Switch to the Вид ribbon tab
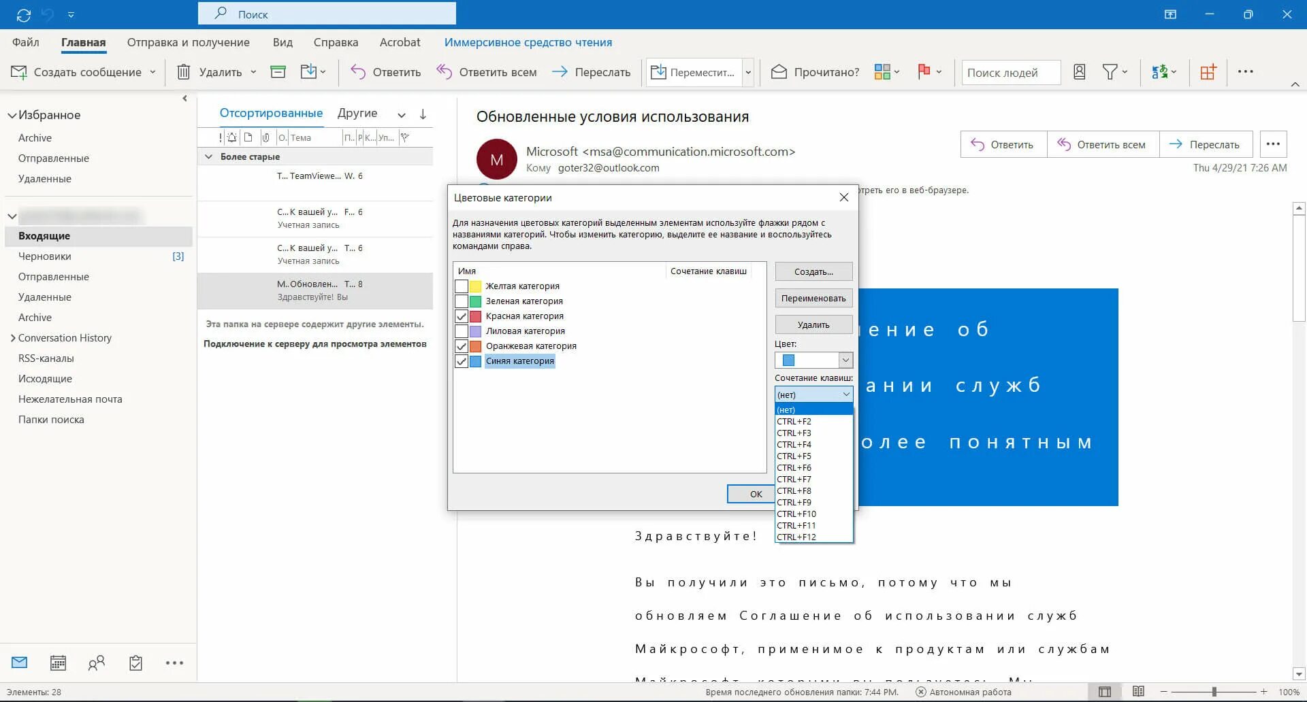Viewport: 1307px width, 702px height. (x=282, y=42)
